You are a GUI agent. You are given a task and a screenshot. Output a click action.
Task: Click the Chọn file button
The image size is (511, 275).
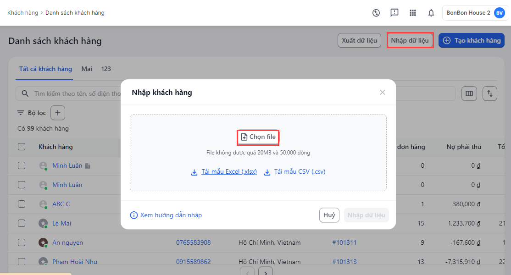click(258, 137)
